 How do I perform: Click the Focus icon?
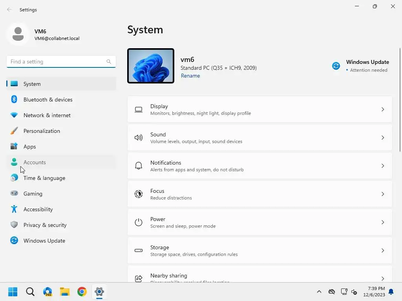pyautogui.click(x=139, y=194)
